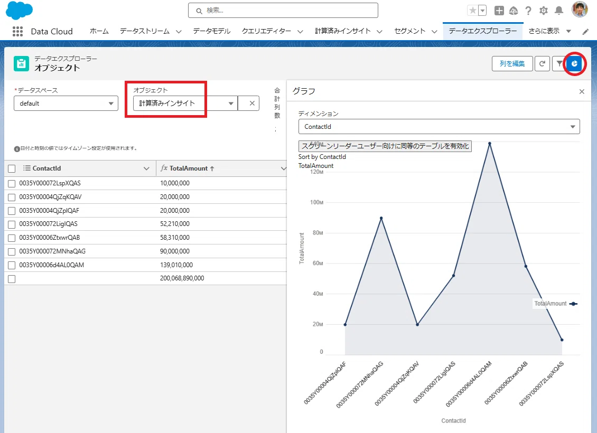Image resolution: width=597 pixels, height=433 pixels.
Task: Open the filter funnel icon
Action: coord(558,63)
